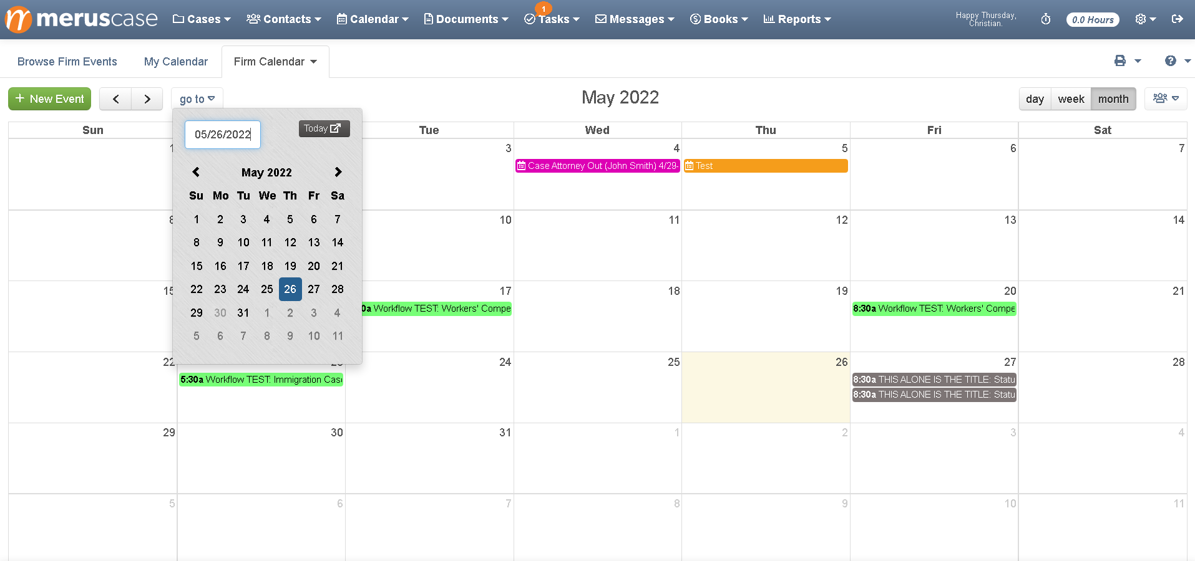The width and height of the screenshot is (1195, 561).
Task: Switch to Browse Firm Events tab
Action: pos(67,62)
